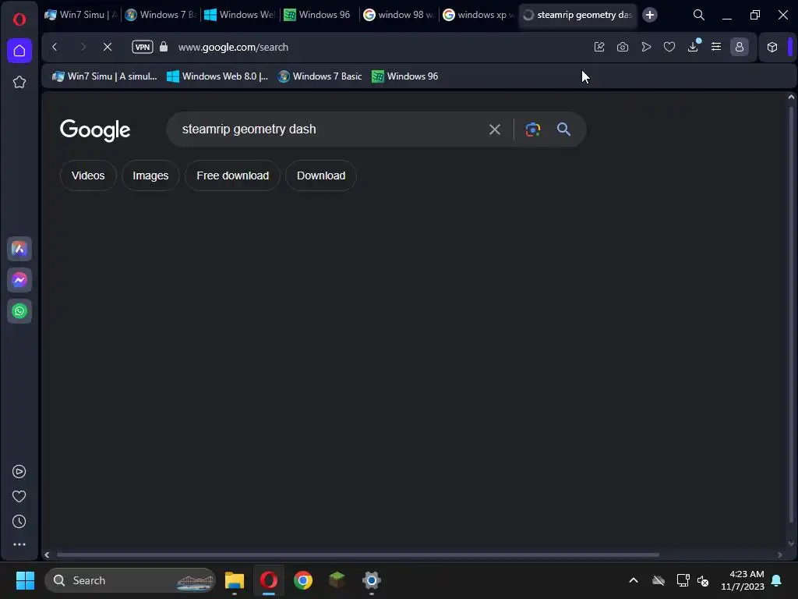The image size is (798, 599).
Task: Open clock showing 4:23 AM
Action: 743,580
